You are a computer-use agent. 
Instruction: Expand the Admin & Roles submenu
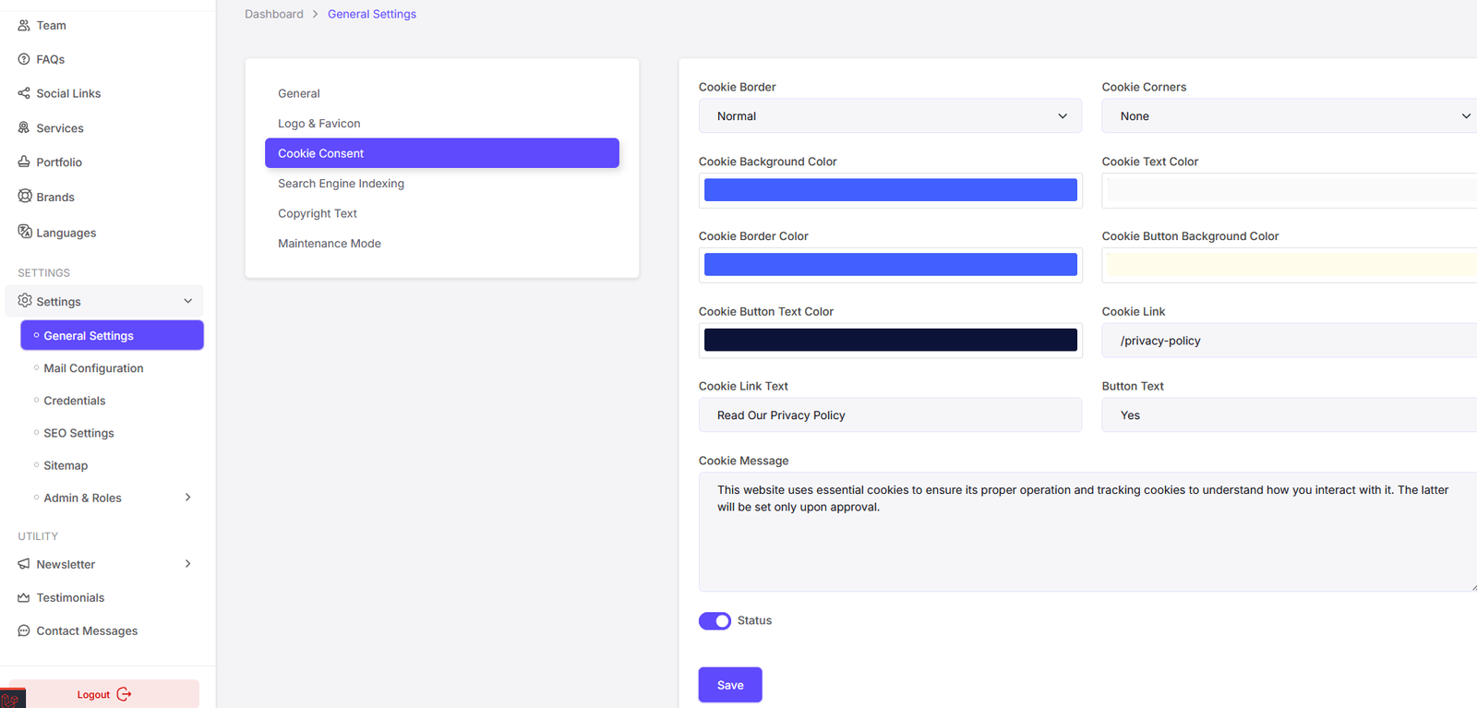click(x=187, y=498)
